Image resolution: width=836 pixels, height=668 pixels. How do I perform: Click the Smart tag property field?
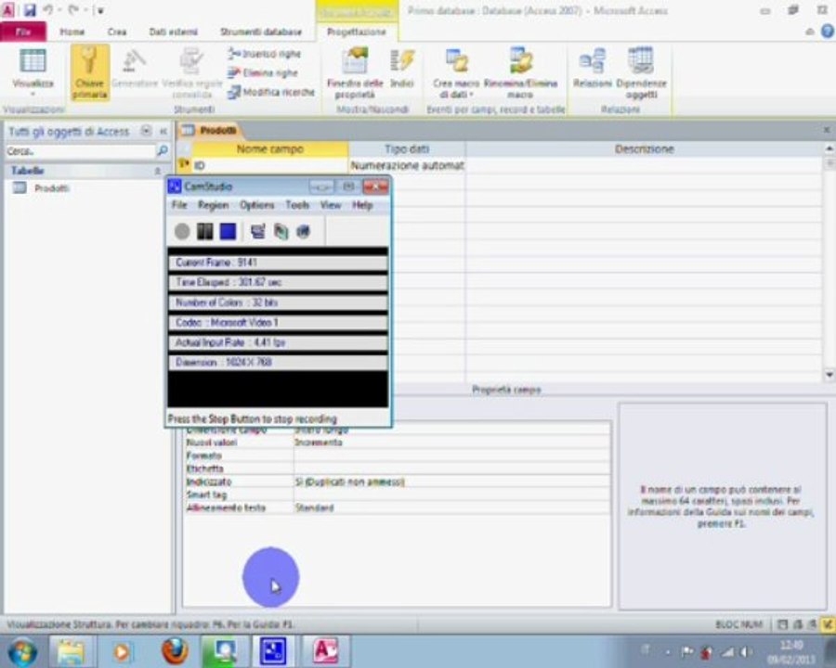pyautogui.click(x=451, y=495)
